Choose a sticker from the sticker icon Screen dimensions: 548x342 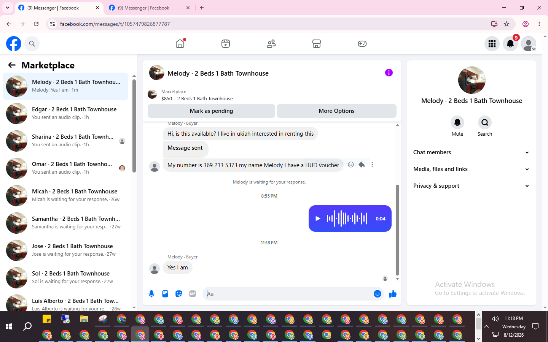click(x=179, y=294)
